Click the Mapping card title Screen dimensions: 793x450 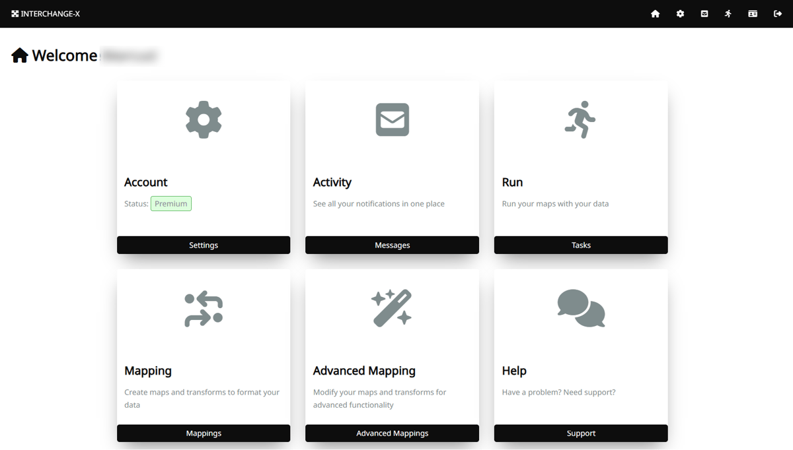pos(148,371)
